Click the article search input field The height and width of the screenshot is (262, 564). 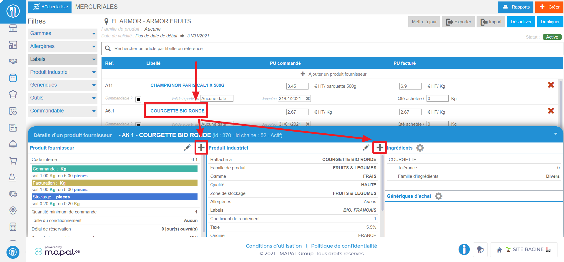332,49
